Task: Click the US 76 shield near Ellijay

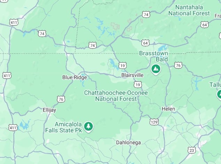Action: 61,99
